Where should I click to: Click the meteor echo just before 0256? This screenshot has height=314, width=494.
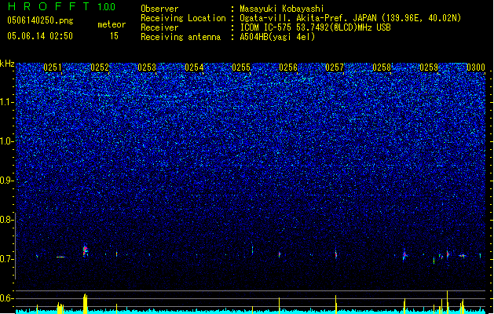[x=279, y=254]
